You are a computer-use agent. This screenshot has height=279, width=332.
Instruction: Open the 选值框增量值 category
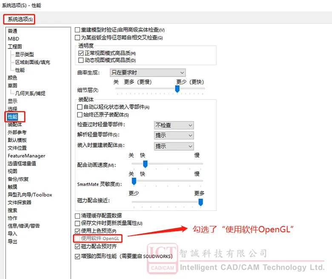tap(22, 163)
